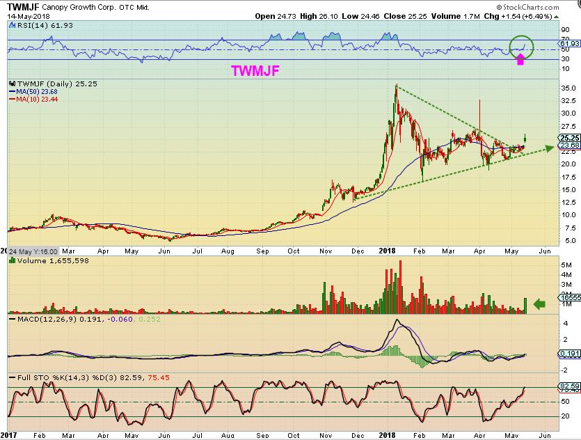This screenshot has height=440, width=581.
Task: Click the 90 level on the RSI axis
Action: point(566,30)
